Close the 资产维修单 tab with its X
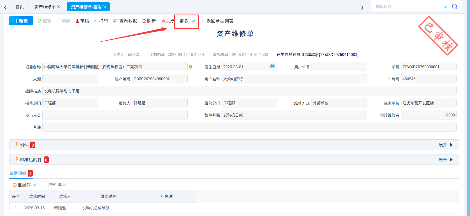 tap(59, 7)
